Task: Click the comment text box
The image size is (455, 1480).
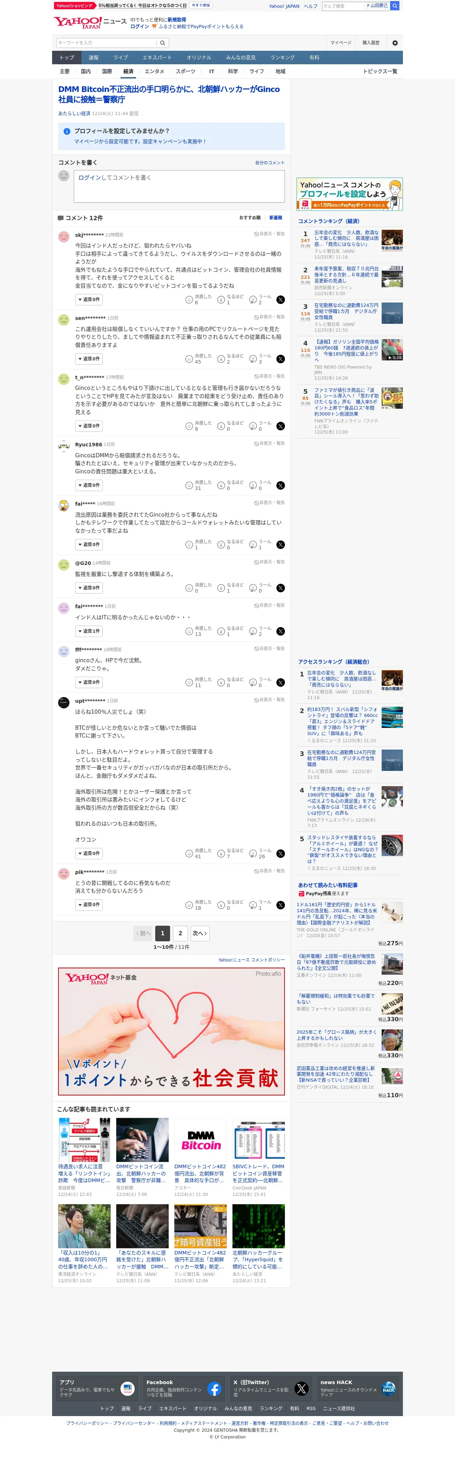Action: [179, 186]
